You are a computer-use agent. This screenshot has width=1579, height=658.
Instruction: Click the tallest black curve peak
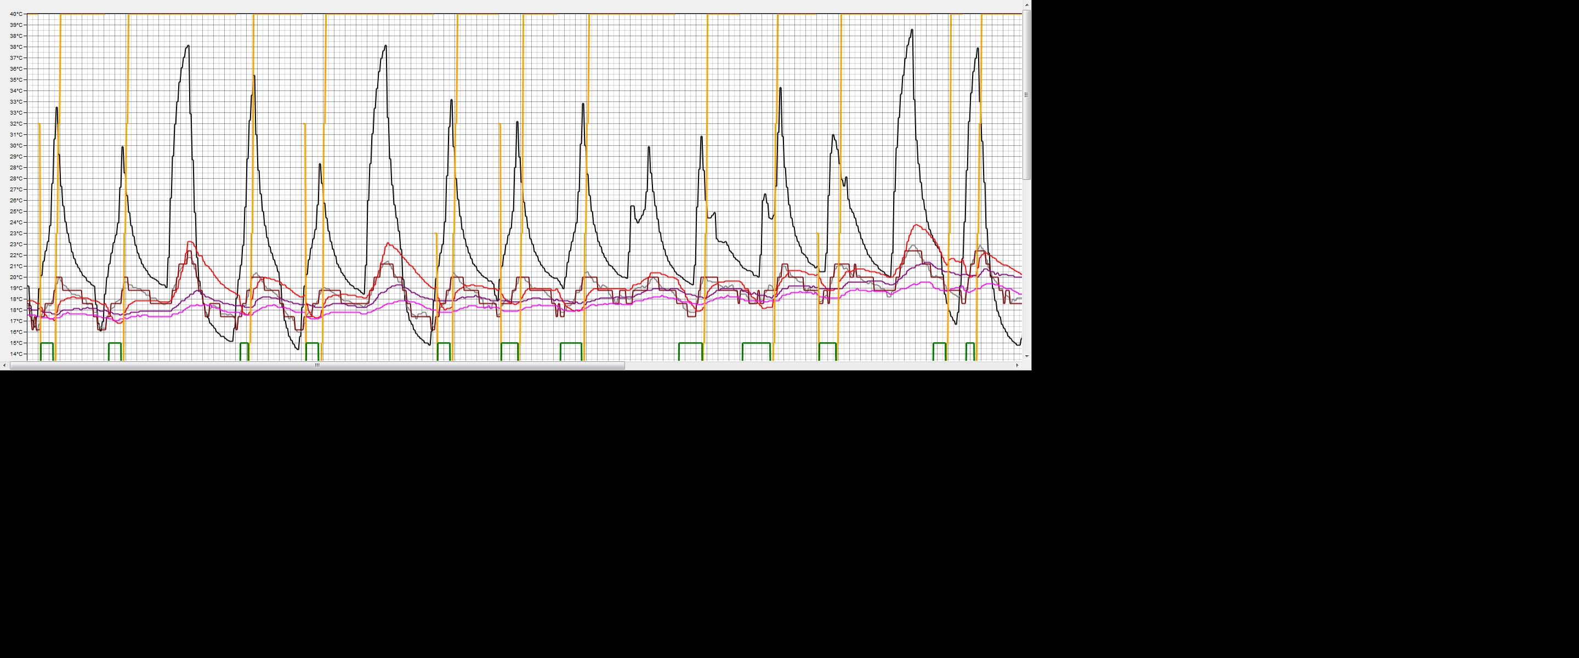tap(912, 30)
